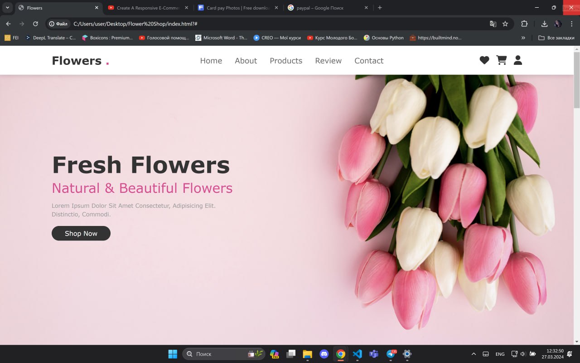Open the wishlist heart icon

pos(484,60)
